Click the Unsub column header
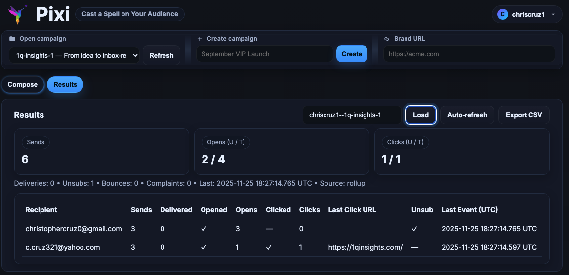The width and height of the screenshot is (569, 275). click(x=422, y=210)
